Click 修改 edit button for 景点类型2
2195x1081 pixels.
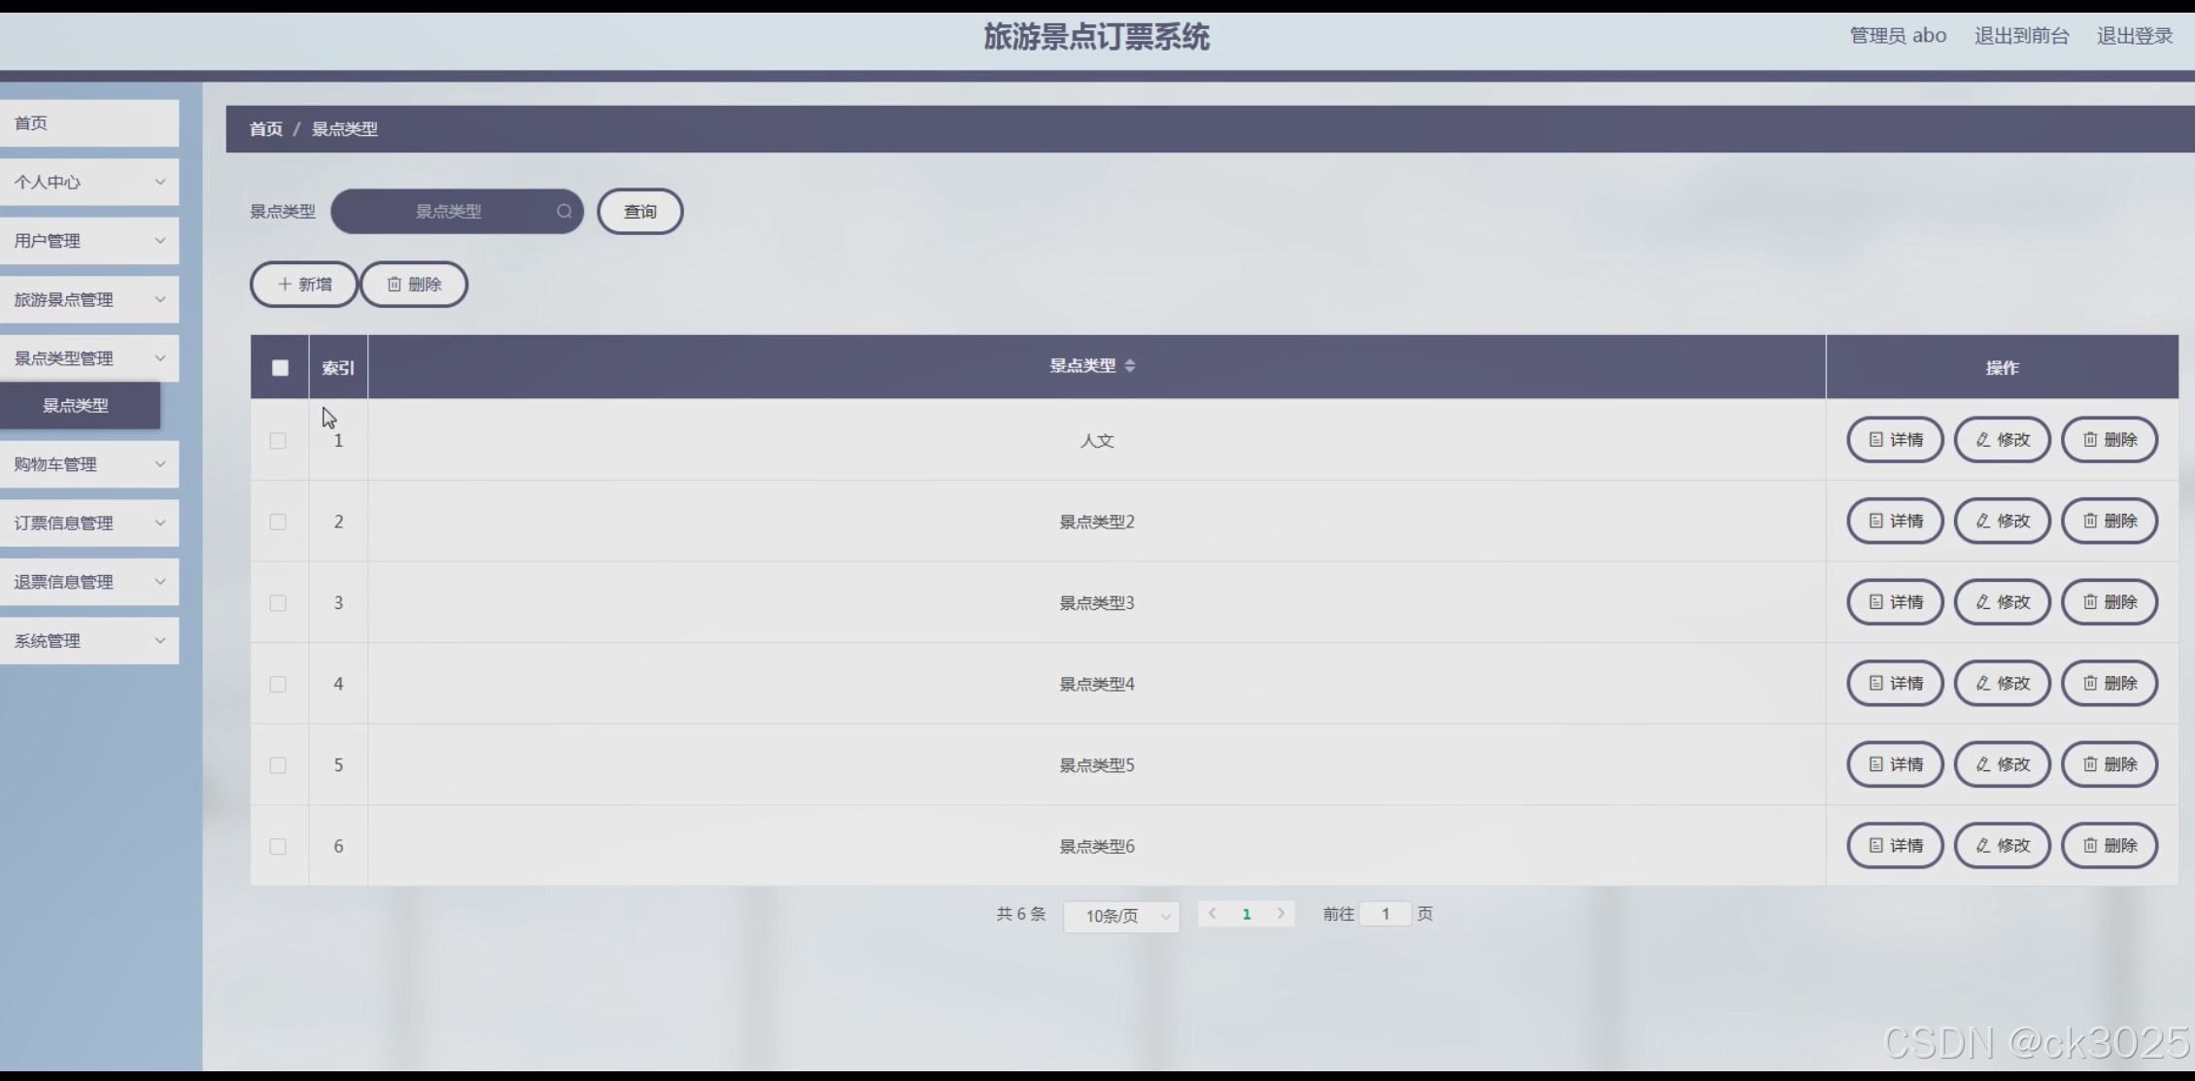click(2002, 522)
